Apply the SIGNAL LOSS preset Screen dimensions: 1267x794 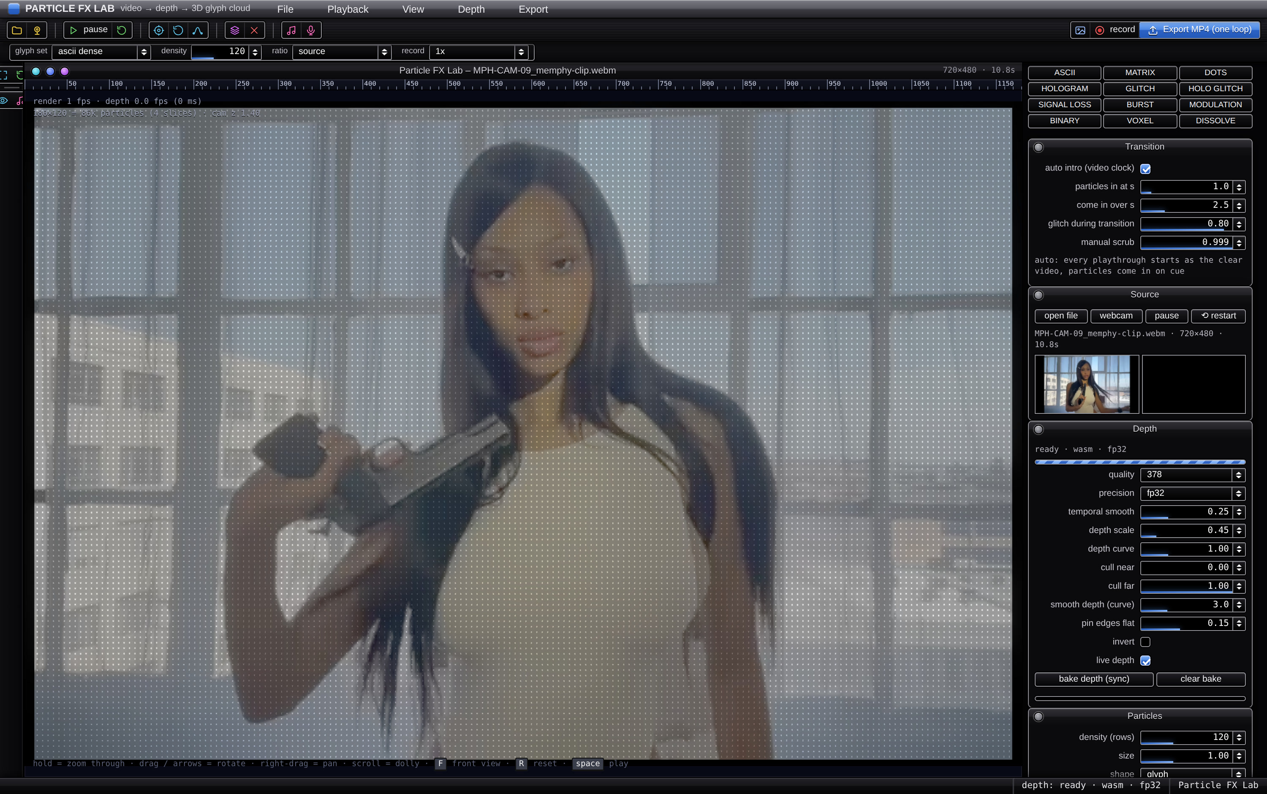click(x=1064, y=104)
